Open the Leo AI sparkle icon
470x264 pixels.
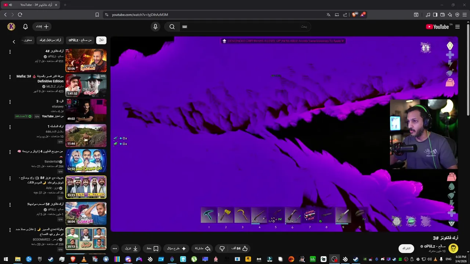click(450, 15)
